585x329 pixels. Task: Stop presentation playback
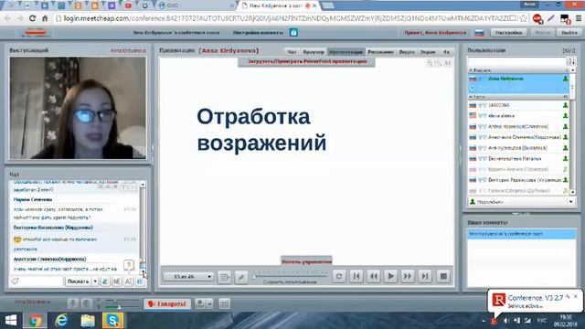coord(443,276)
